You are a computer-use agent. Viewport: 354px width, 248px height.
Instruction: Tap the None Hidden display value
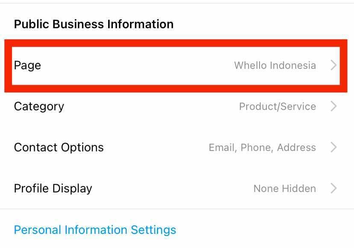[285, 189]
